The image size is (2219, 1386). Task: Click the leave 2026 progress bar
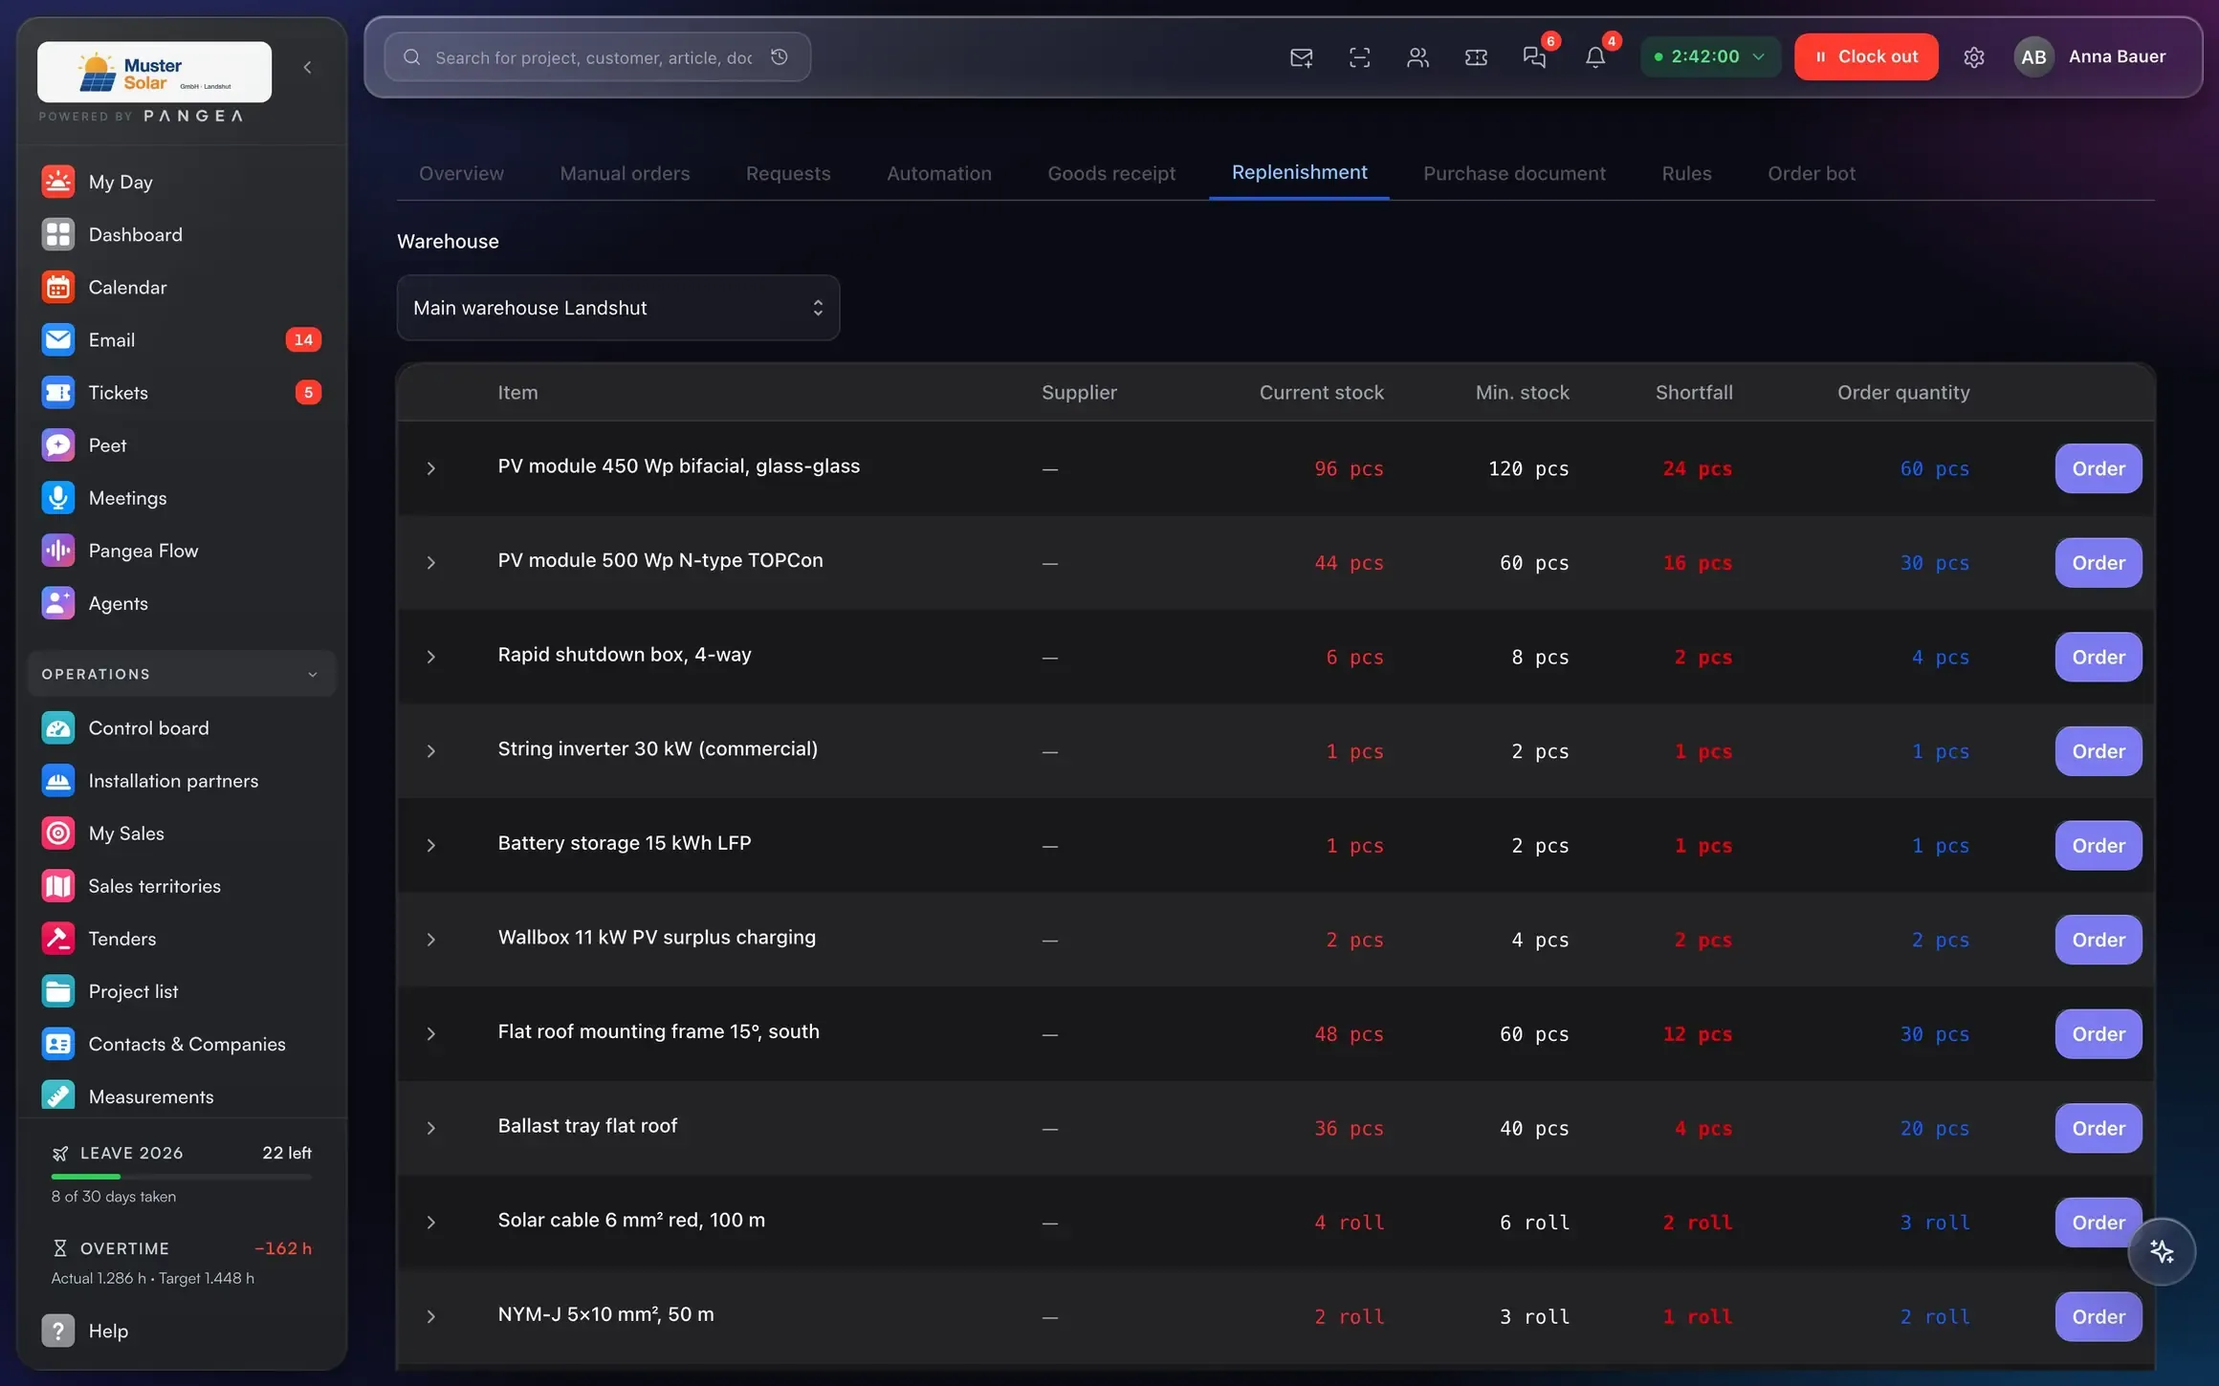point(182,1177)
